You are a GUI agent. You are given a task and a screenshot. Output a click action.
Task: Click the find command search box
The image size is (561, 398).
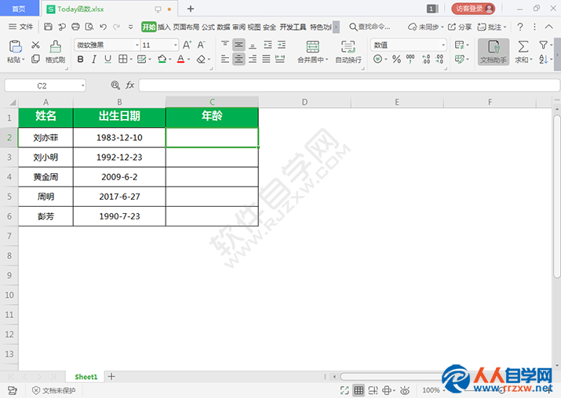[370, 27]
